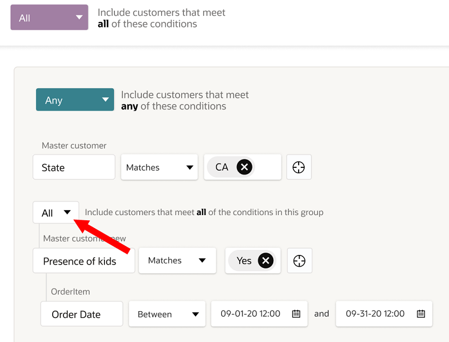Remove the CA value chip
The width and height of the screenshot is (449, 342).
[244, 167]
